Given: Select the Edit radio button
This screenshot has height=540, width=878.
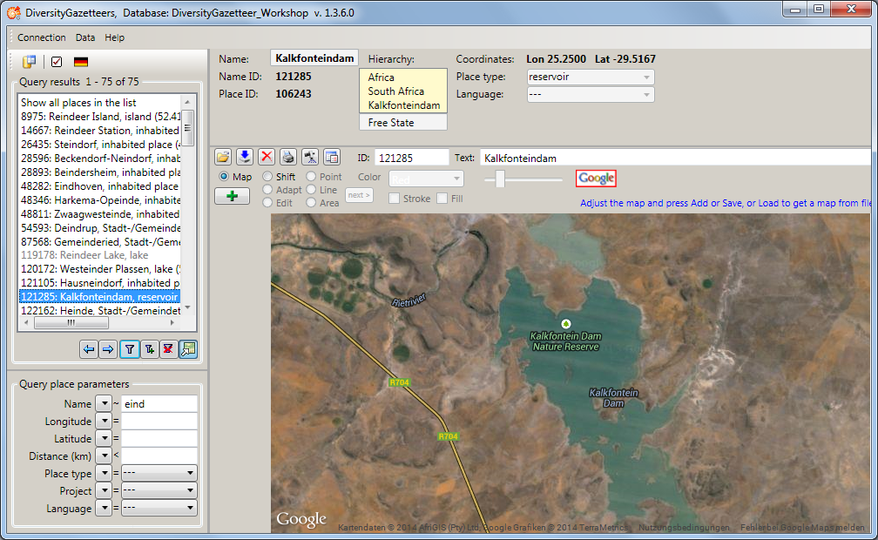Looking at the screenshot, I should tap(268, 203).
